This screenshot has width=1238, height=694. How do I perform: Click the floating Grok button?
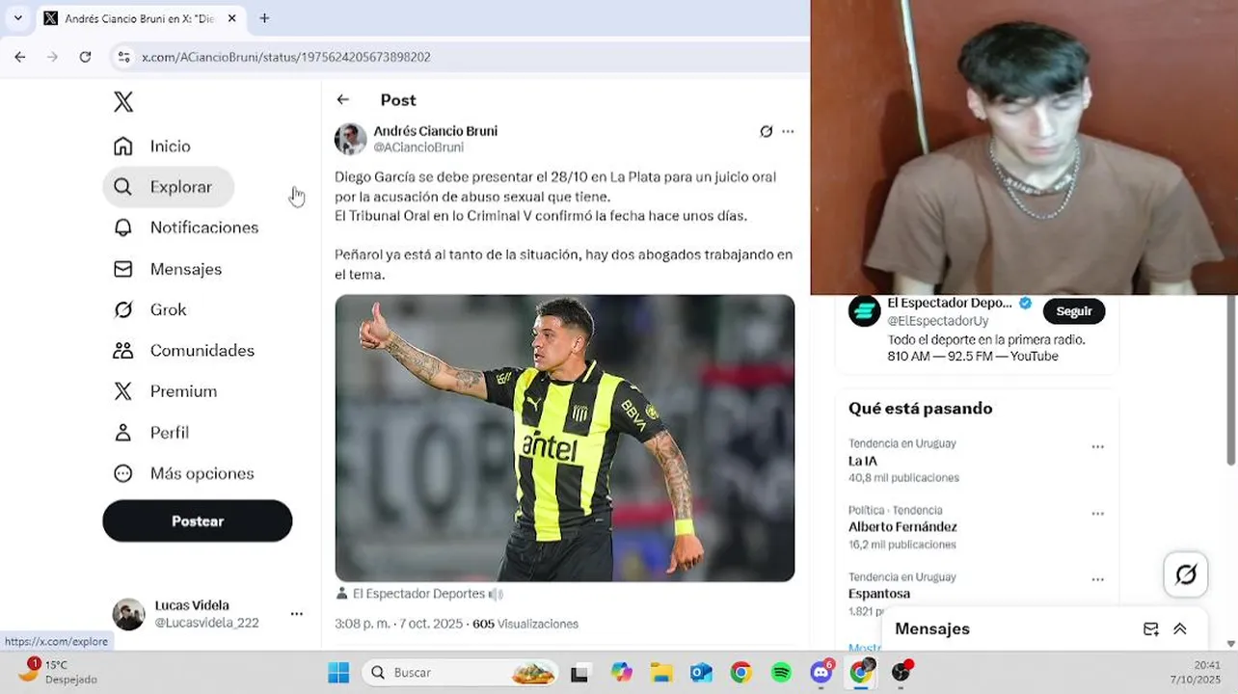[1186, 574]
